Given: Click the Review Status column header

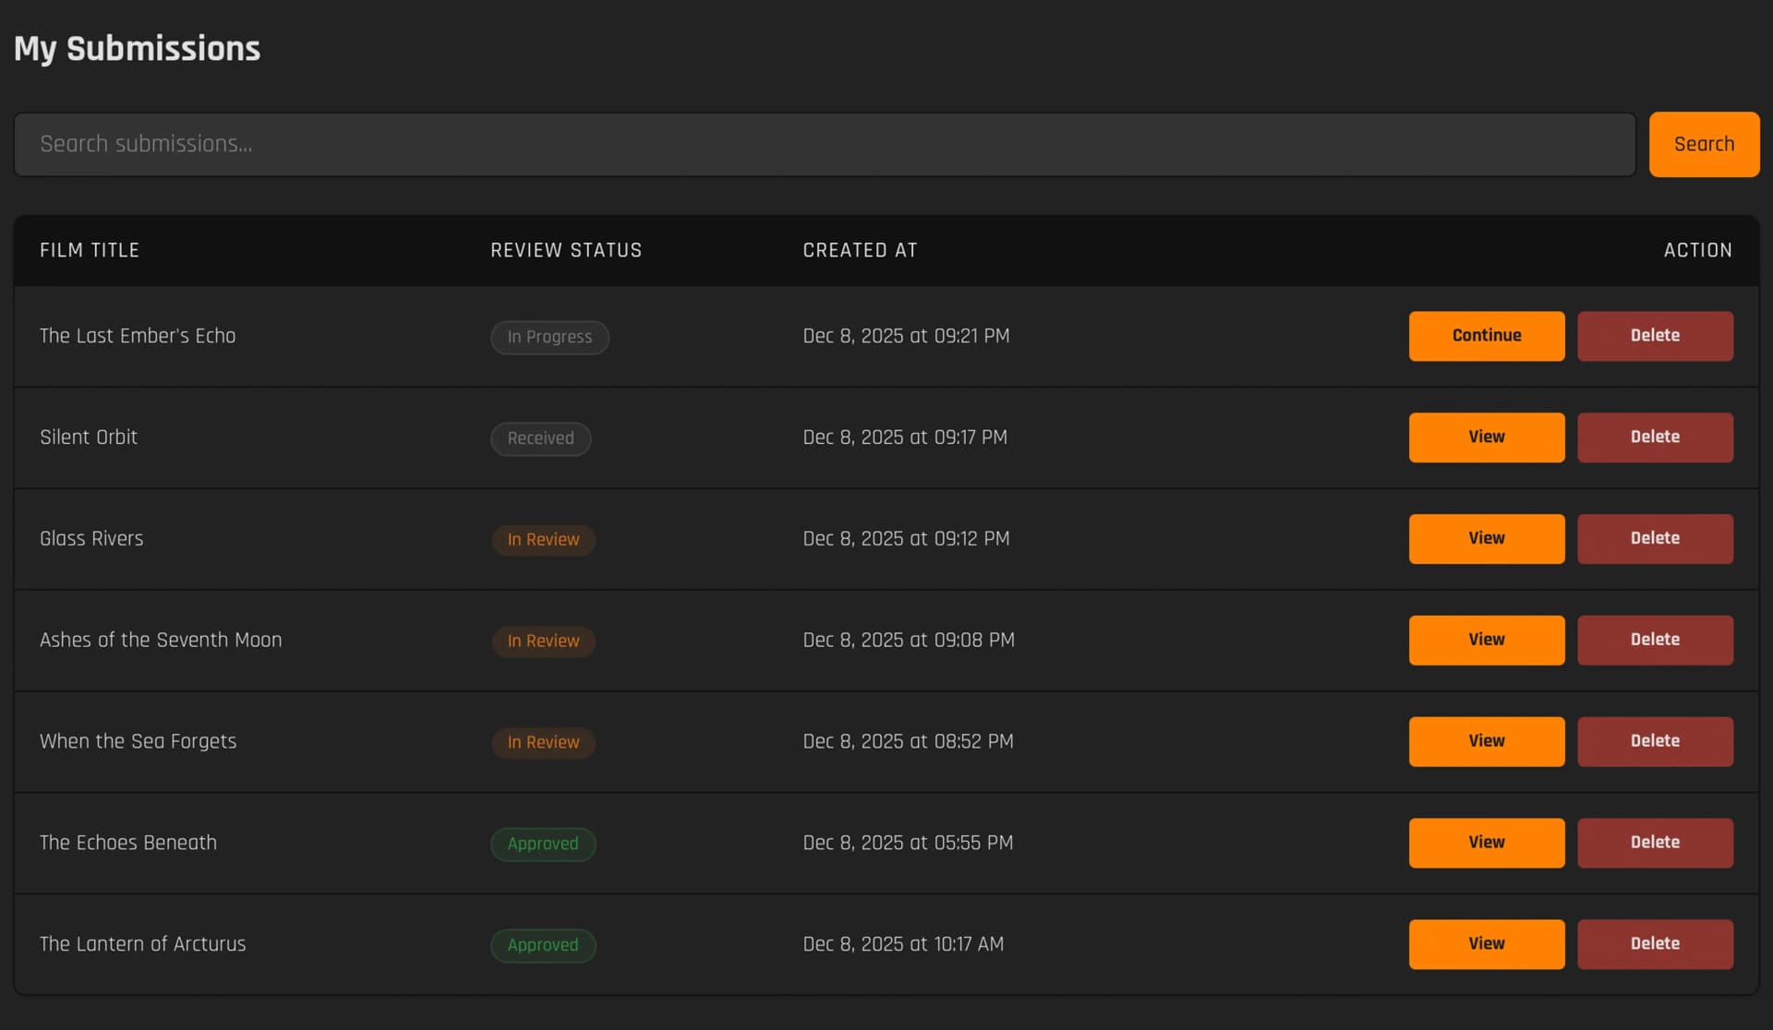Looking at the screenshot, I should [566, 250].
